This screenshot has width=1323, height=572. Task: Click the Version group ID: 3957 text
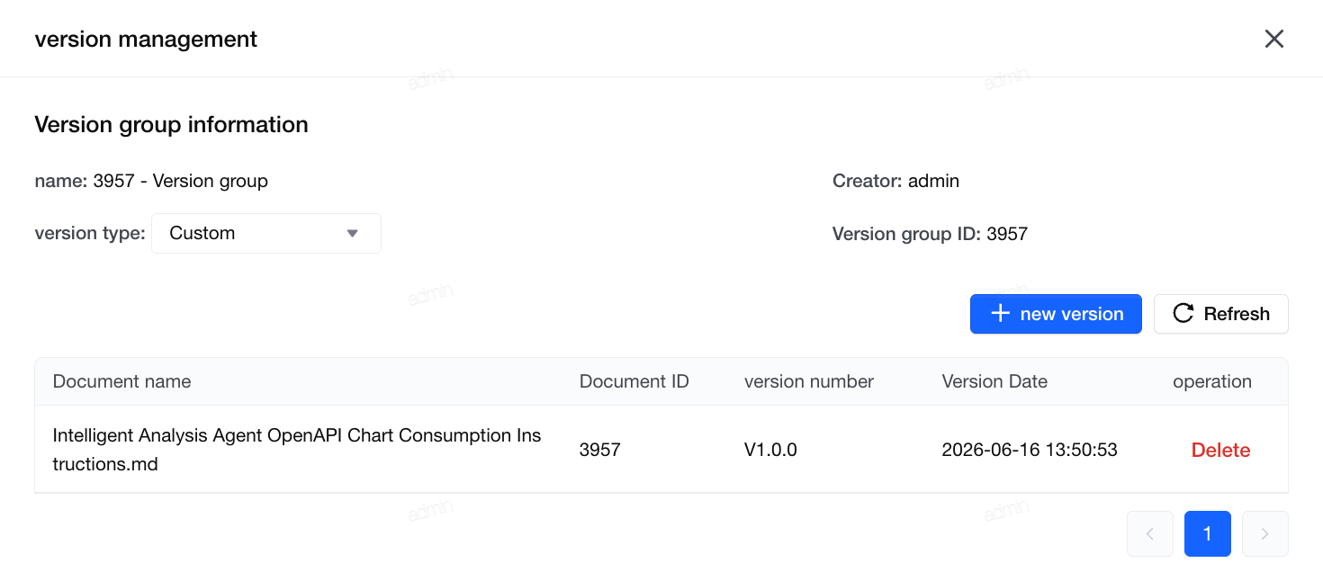[x=930, y=235]
